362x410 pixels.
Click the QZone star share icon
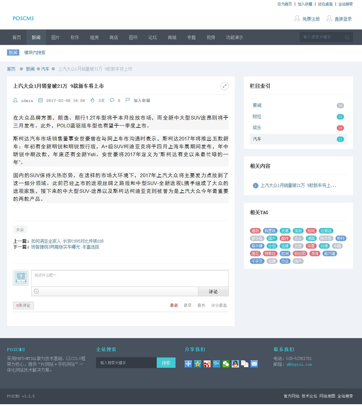click(x=198, y=363)
